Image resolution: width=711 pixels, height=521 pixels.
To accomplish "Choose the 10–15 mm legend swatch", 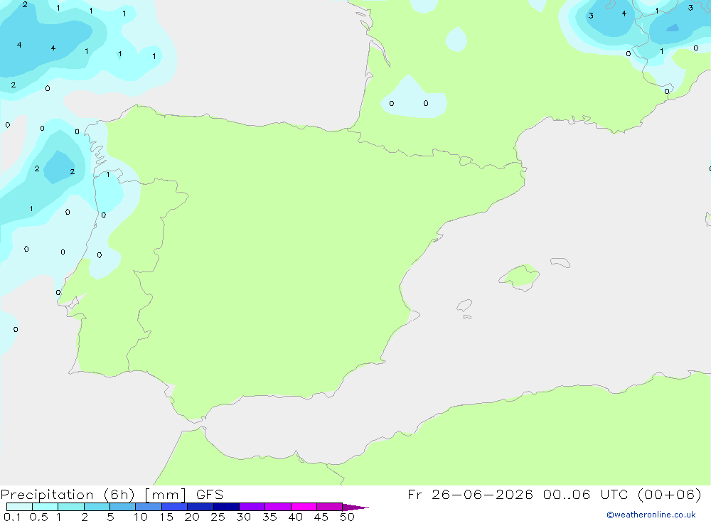I will click(149, 507).
